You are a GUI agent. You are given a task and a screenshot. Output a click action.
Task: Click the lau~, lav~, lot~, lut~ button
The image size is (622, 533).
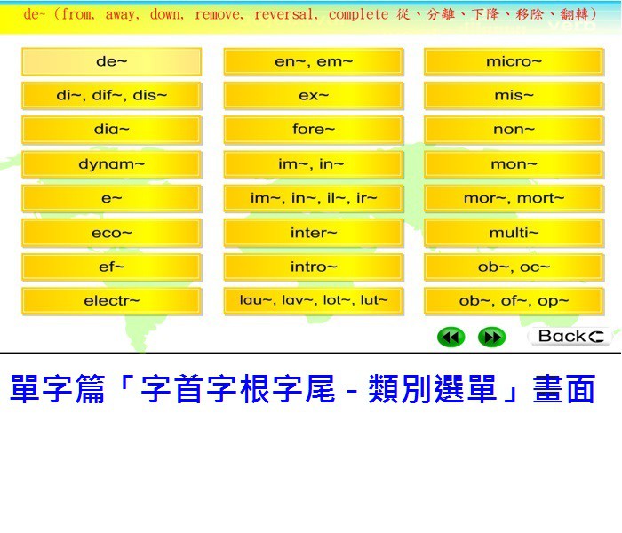coord(314,301)
